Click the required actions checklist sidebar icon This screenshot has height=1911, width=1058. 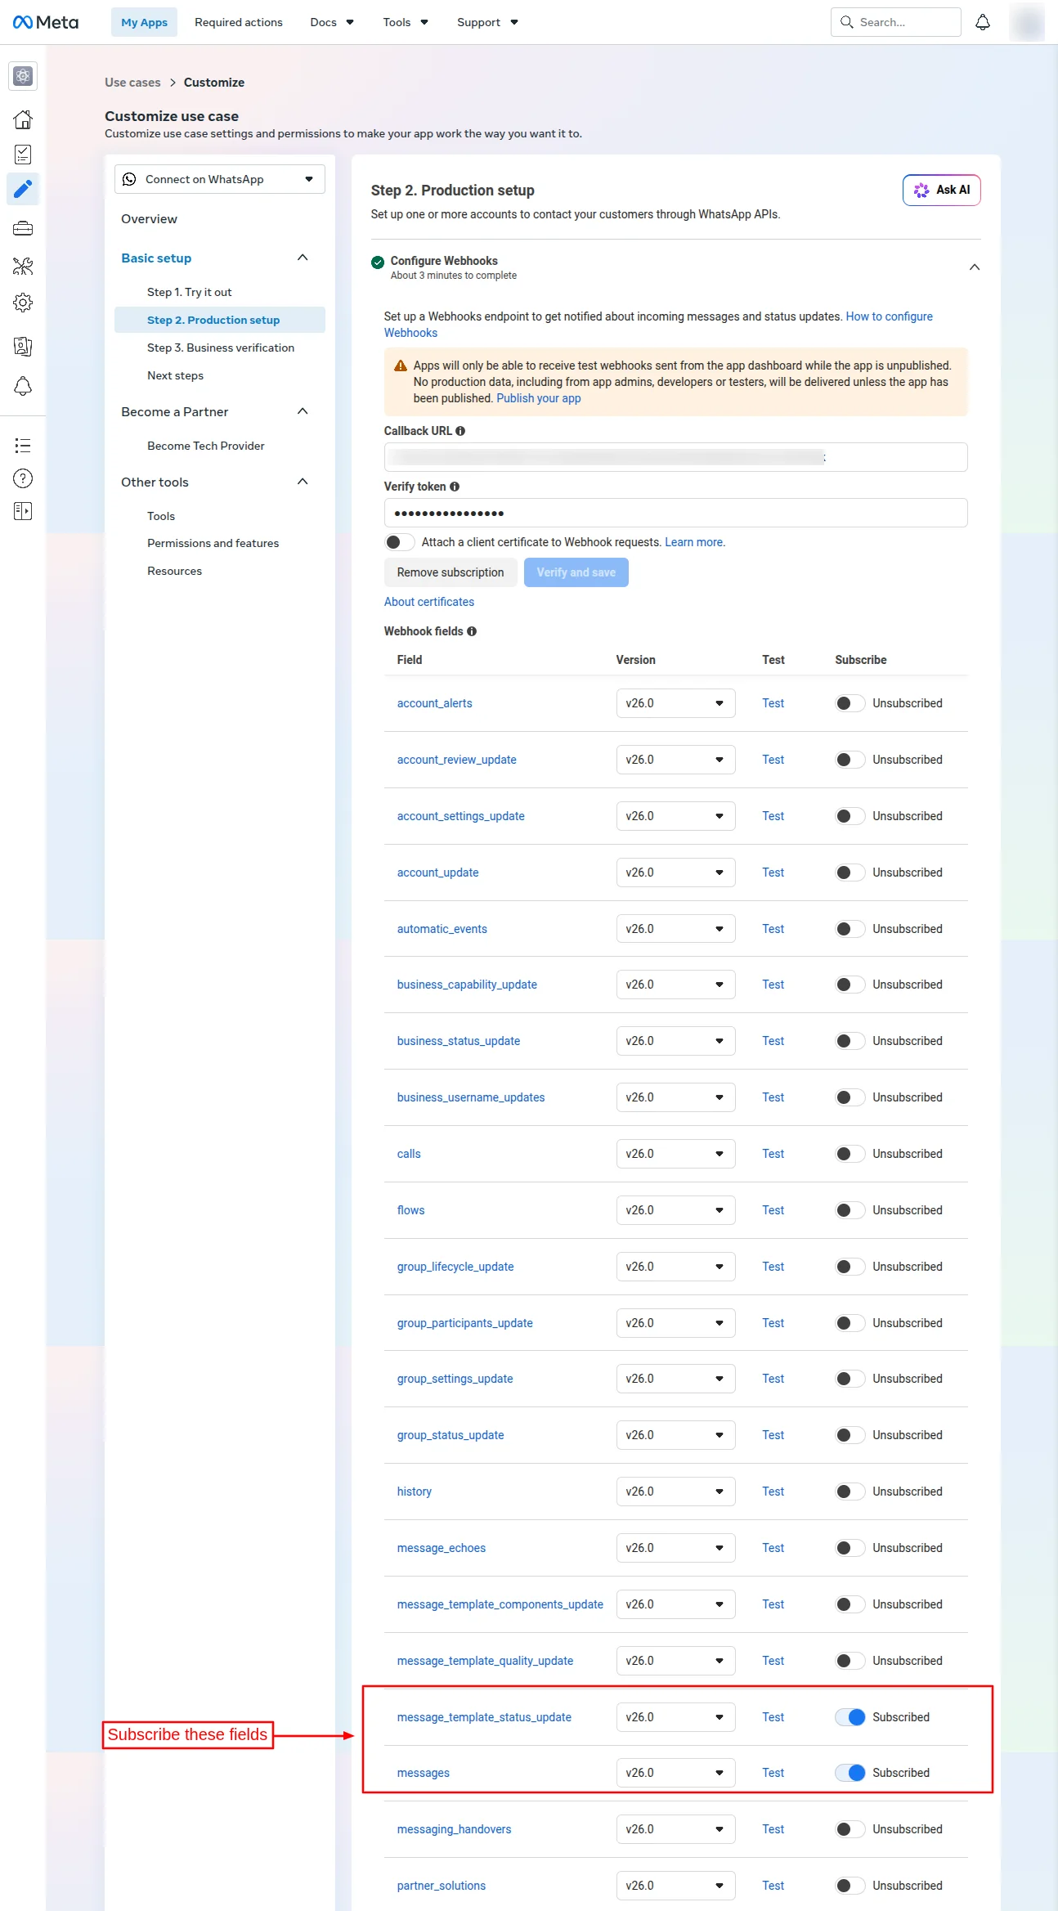tap(23, 154)
